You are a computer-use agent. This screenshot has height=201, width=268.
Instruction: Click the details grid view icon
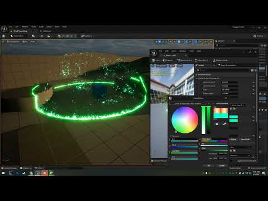click(252, 70)
